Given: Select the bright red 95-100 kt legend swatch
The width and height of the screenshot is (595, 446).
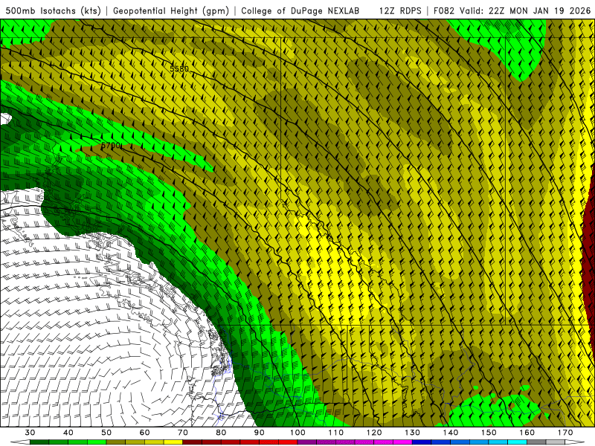Looking at the screenshot, I should [x=288, y=442].
